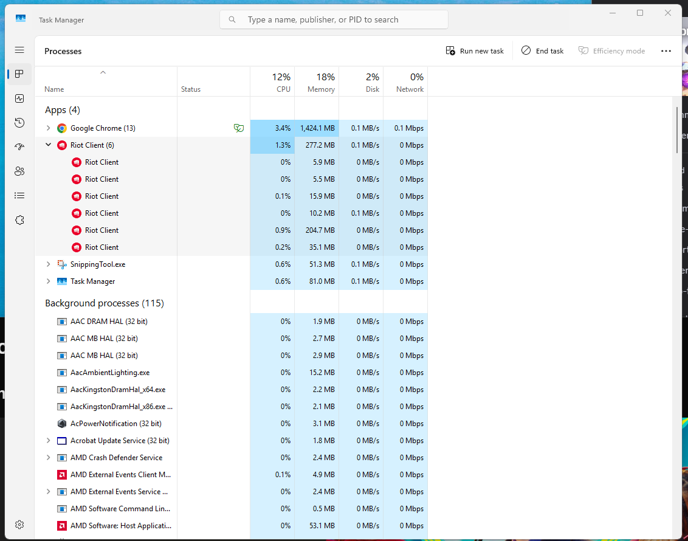Click the Name column sort arrow
The image size is (688, 541).
[103, 72]
